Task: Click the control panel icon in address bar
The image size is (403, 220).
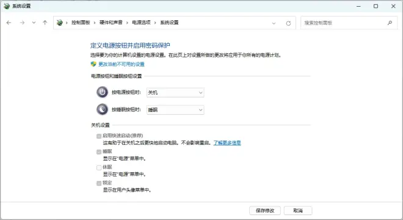Action: pos(60,23)
